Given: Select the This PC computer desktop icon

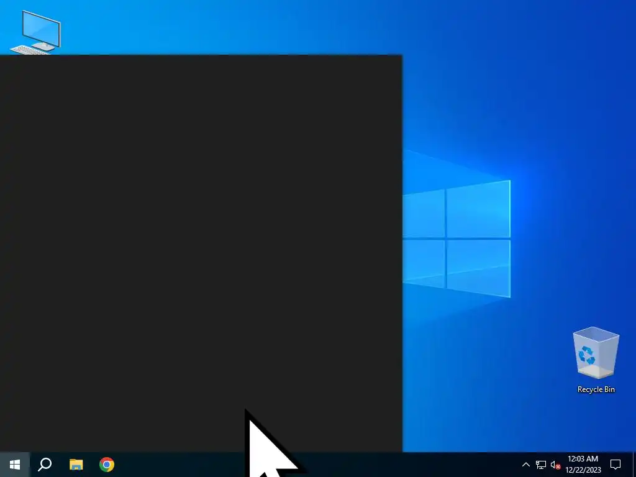Looking at the screenshot, I should [x=35, y=32].
